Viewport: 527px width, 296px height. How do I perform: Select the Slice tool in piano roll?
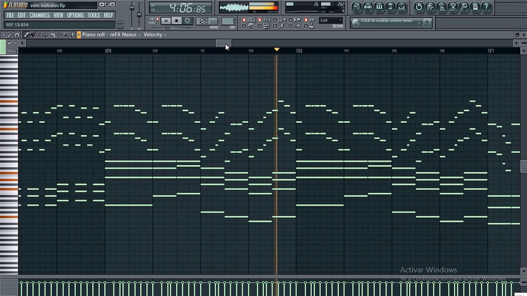pyautogui.click(x=52, y=35)
